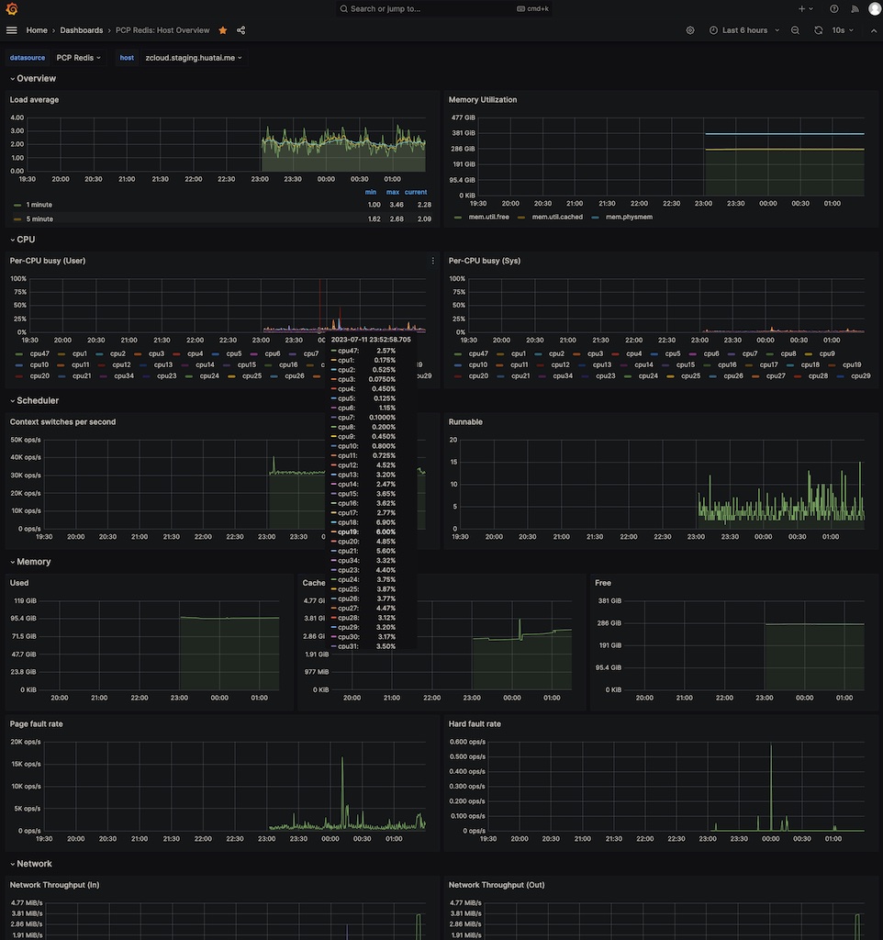Toggle the mem.physmem series in legend

(629, 217)
